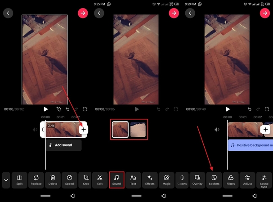The width and height of the screenshot is (273, 202).
Task: Open the Sound sync tool
Action: (x=264, y=180)
